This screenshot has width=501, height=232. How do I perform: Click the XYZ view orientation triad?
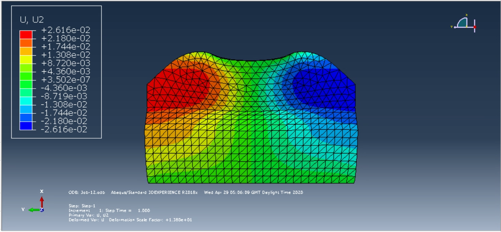tap(33, 201)
